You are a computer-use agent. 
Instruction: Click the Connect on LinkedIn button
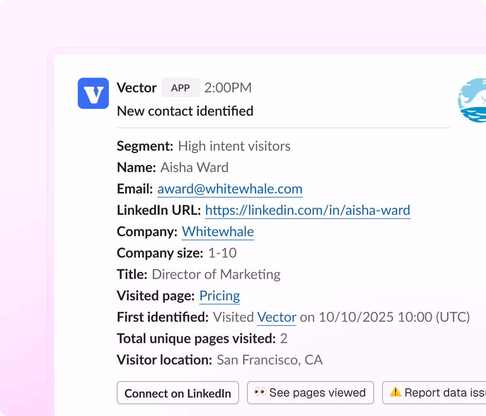click(177, 393)
